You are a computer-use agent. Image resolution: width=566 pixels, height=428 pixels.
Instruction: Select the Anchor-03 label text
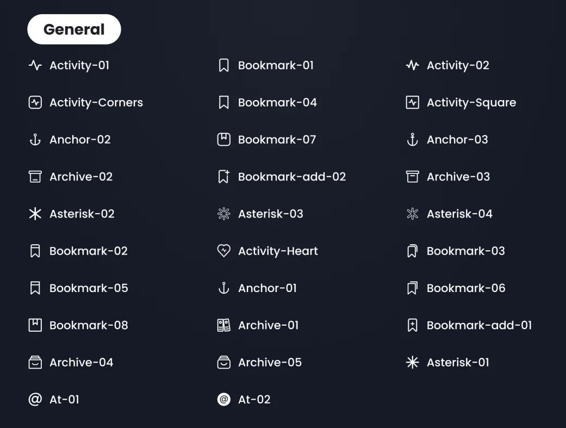tap(457, 140)
